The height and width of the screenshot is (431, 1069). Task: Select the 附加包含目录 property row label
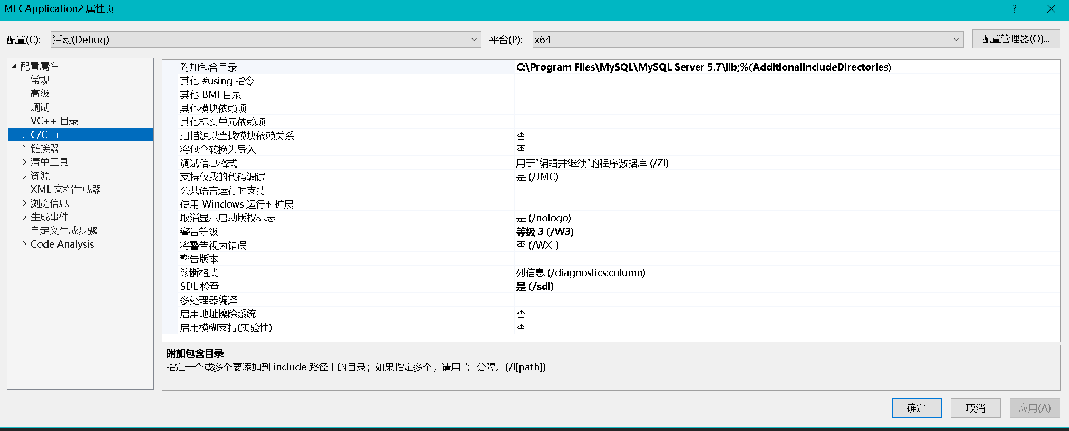pos(209,67)
